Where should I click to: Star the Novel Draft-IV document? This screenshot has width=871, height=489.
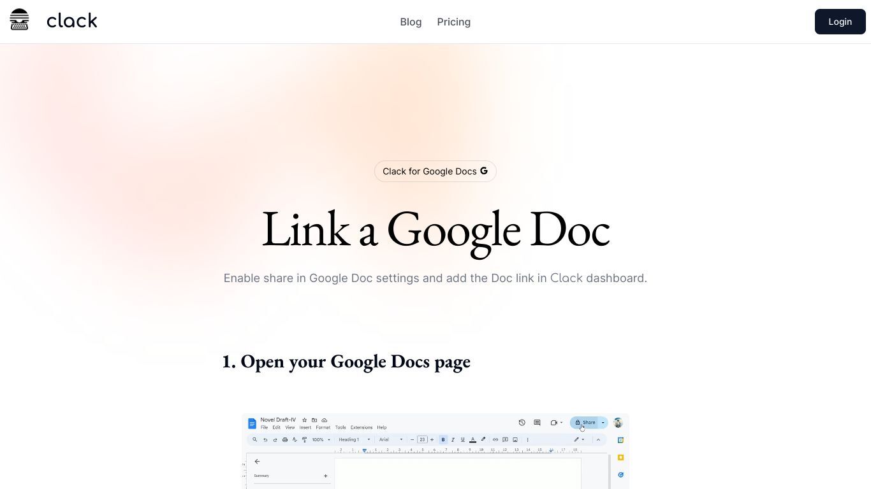(304, 420)
